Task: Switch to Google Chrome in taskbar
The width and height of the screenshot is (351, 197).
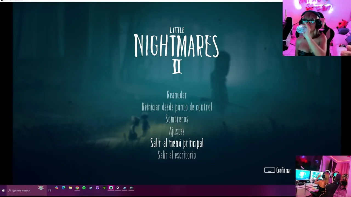Action: [77, 188]
